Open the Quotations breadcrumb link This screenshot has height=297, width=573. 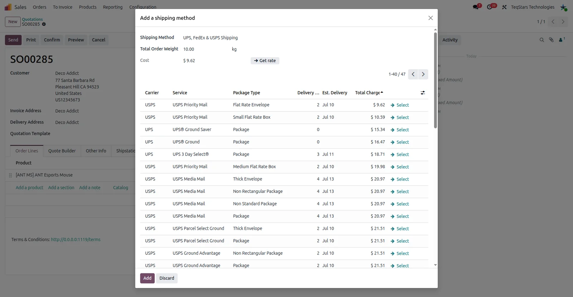coord(32,19)
